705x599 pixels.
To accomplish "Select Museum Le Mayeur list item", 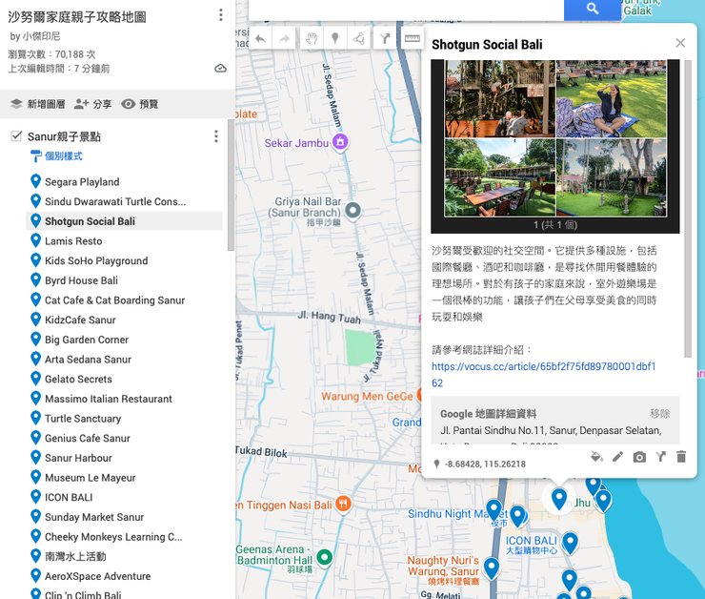I will [124, 478].
